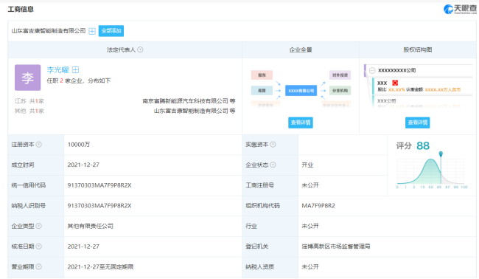Click help icon next to 实缴资本
The image size is (479, 279).
coord(273,145)
